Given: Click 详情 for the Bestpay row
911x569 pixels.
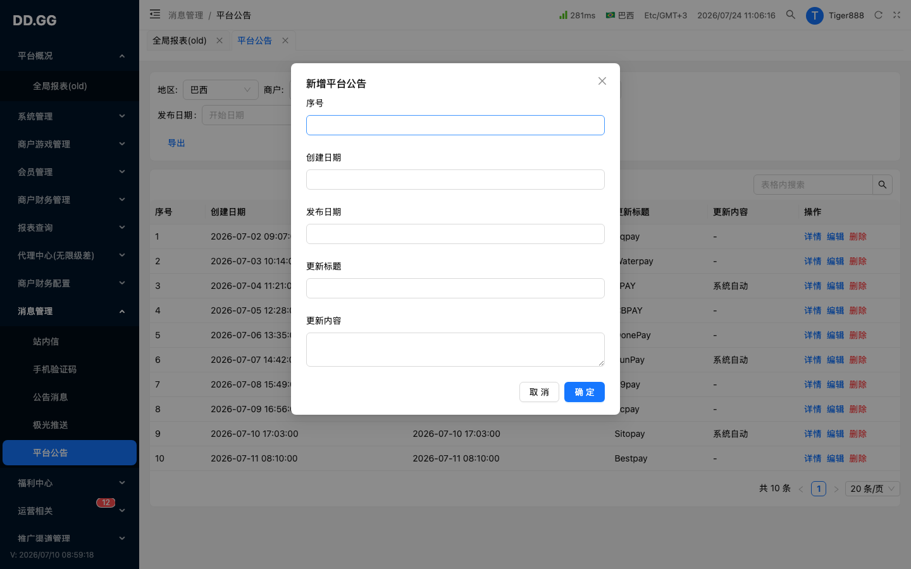Looking at the screenshot, I should point(813,458).
